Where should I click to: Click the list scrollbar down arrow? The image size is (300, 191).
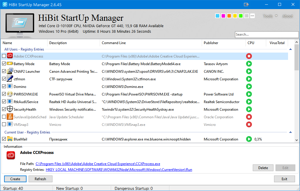pyautogui.click(x=297, y=140)
